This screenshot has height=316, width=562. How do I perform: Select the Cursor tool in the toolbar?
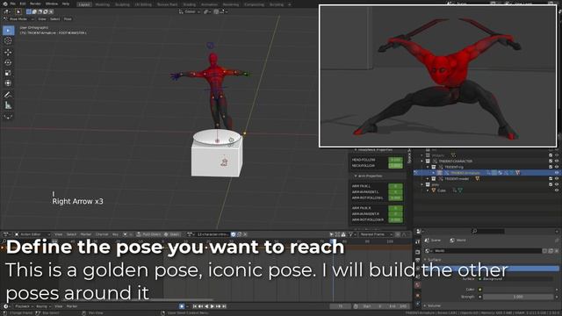tap(8, 41)
